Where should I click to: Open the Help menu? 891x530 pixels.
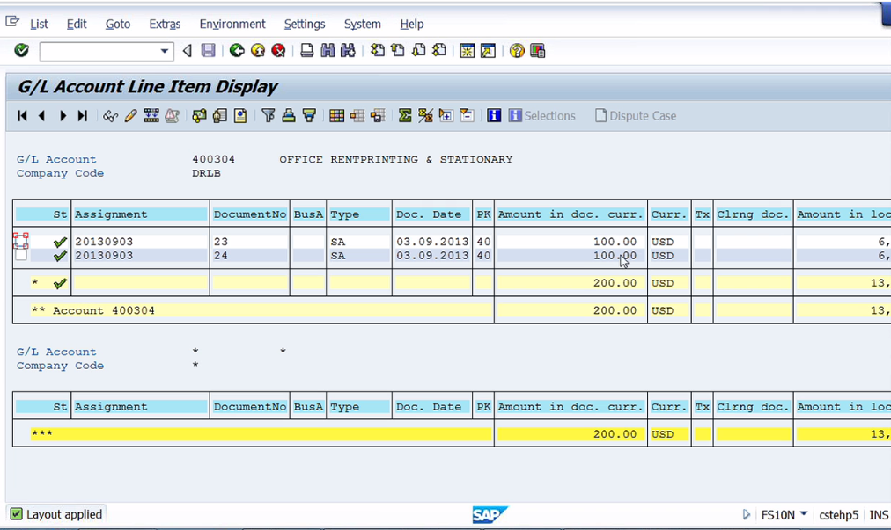click(x=412, y=24)
